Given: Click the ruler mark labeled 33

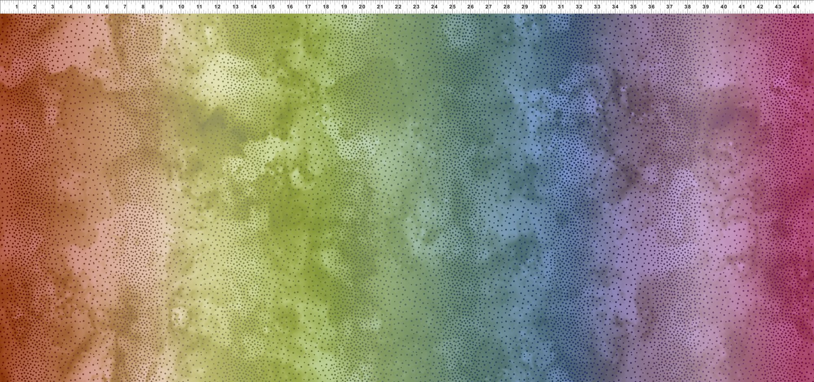Looking at the screenshot, I should [597, 7].
